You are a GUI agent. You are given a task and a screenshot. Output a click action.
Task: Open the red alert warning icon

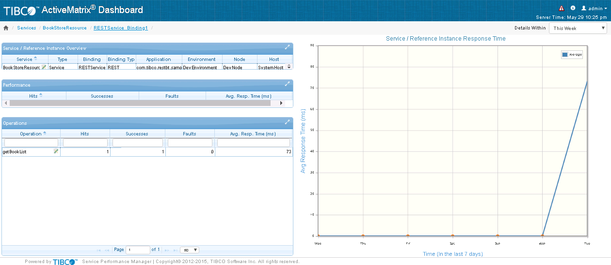tap(562, 8)
